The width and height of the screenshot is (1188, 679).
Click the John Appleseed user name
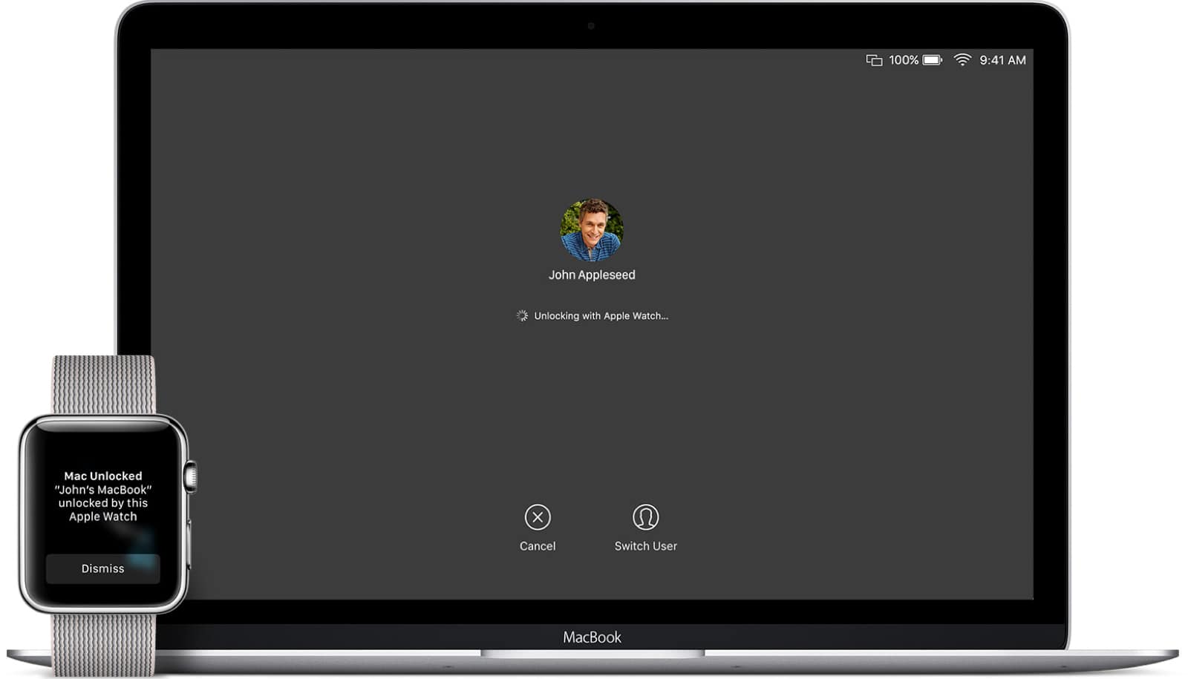point(592,275)
